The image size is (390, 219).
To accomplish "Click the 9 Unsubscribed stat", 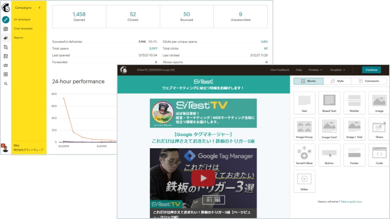I will [x=240, y=16].
